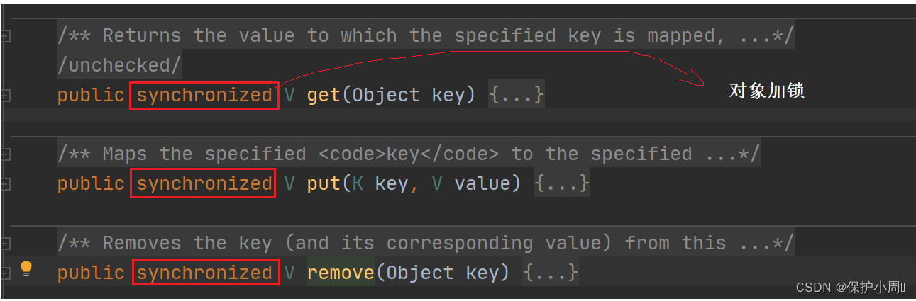Click synchronized keyword on the put method

(x=204, y=184)
